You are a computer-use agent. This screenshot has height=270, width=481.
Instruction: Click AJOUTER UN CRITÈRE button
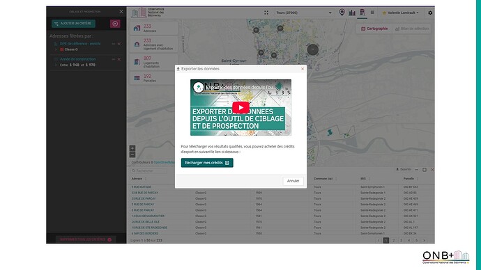pos(73,24)
